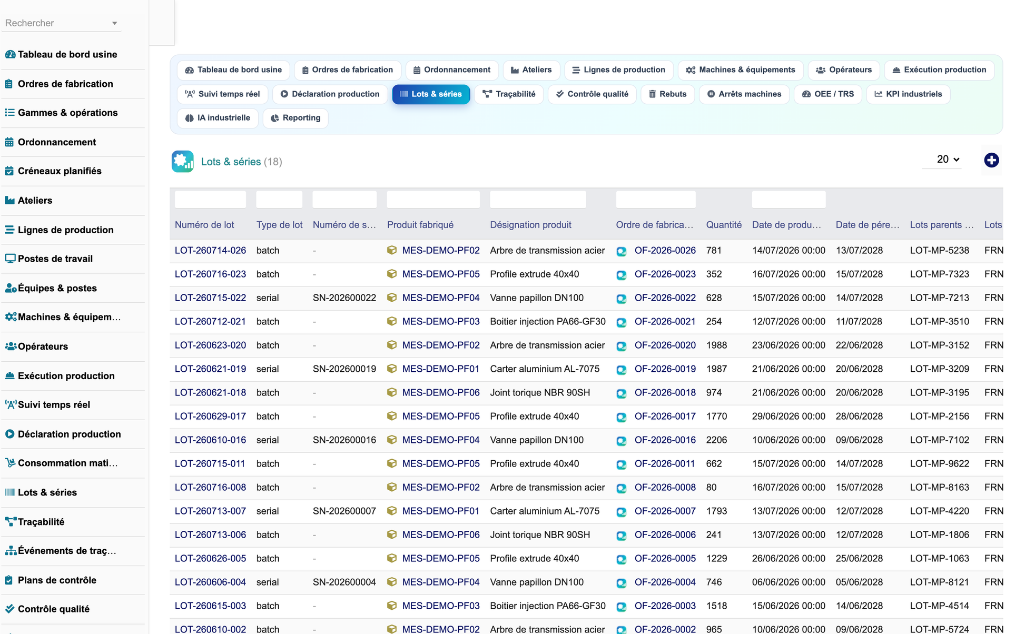Click the Numéro de série filter field

[x=344, y=200]
